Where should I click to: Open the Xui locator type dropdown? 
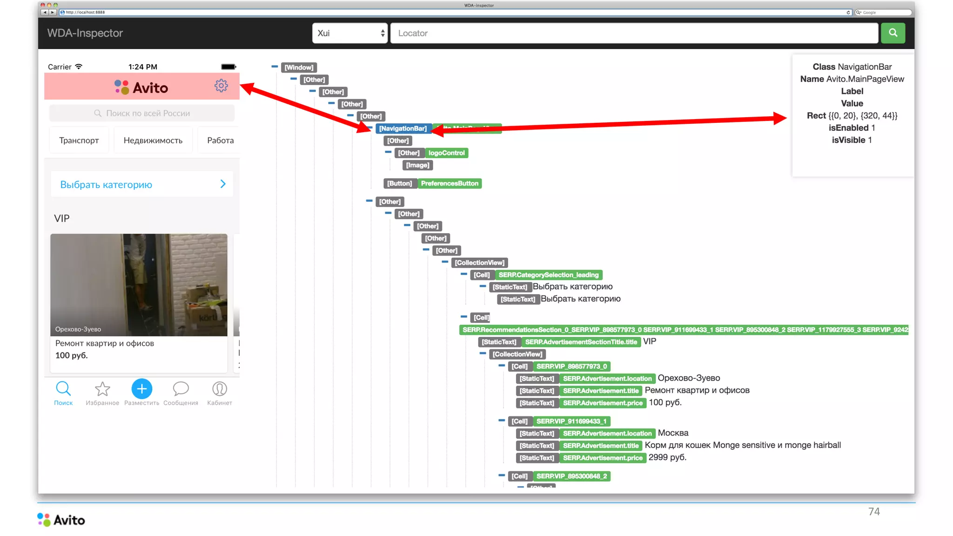click(350, 33)
